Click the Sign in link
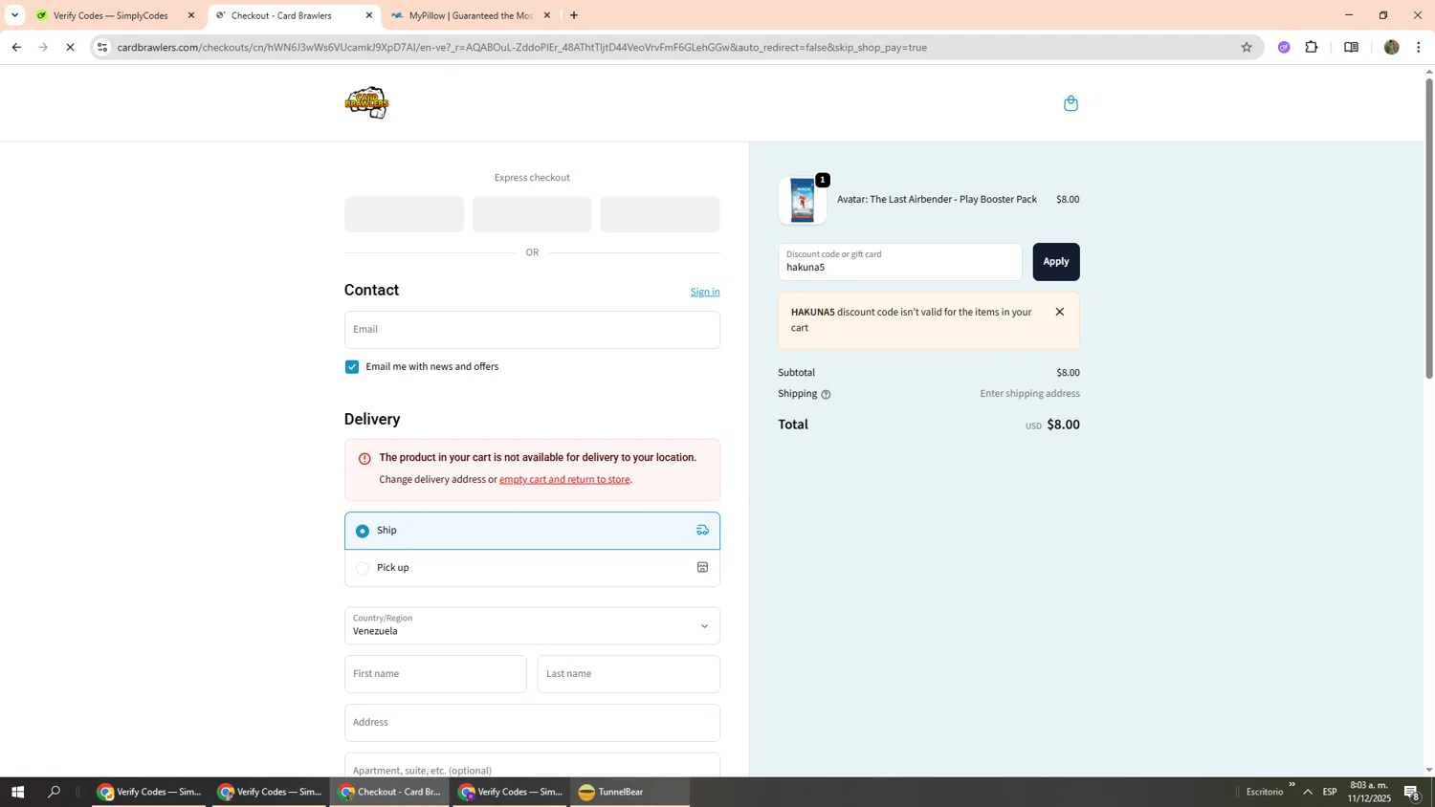Viewport: 1435px width, 807px height. pos(705,292)
